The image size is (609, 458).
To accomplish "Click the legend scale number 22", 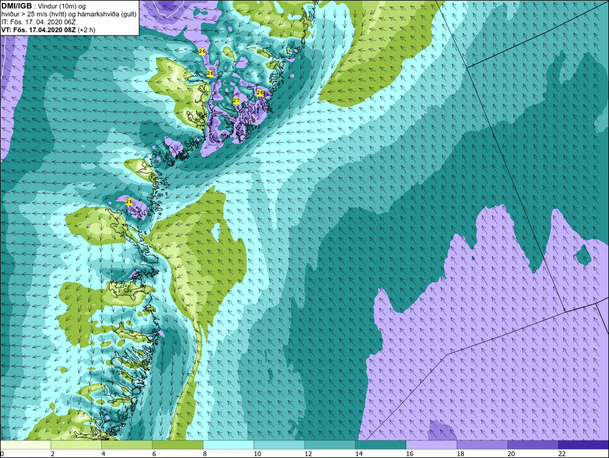I will click(x=562, y=454).
